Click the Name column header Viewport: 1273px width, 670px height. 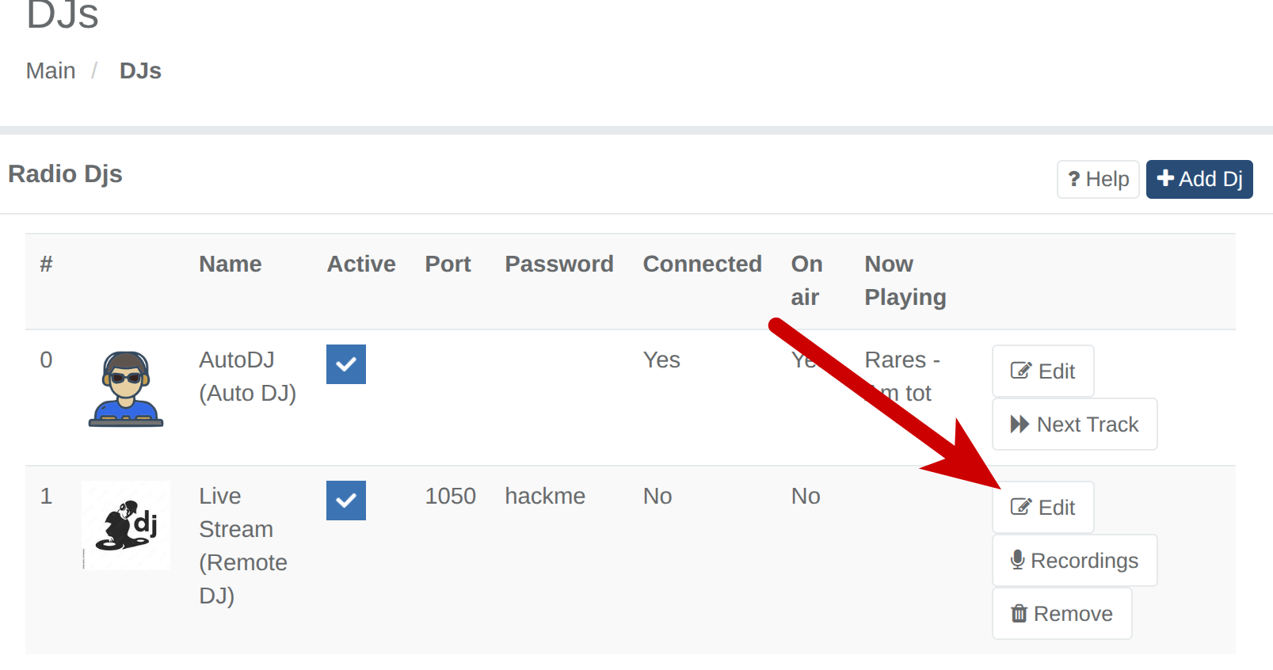point(231,264)
